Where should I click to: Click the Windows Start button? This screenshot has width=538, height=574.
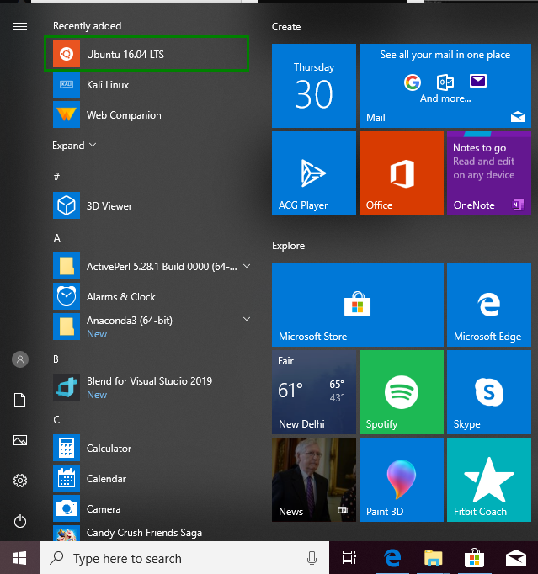(19, 558)
